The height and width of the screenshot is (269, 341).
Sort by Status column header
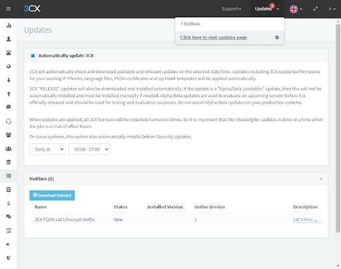tap(121, 207)
